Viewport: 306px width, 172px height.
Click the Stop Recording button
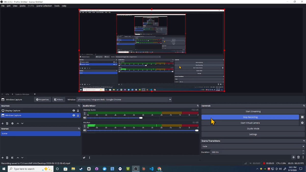(x=250, y=117)
